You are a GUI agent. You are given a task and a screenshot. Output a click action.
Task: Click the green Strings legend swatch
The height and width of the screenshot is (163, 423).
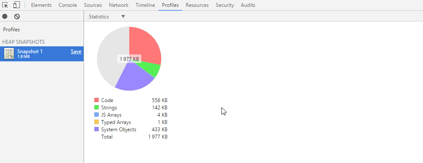click(x=96, y=107)
